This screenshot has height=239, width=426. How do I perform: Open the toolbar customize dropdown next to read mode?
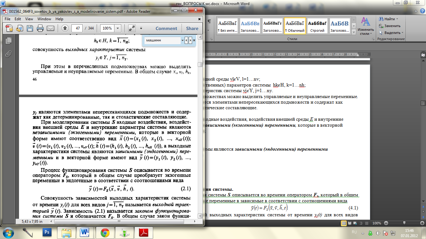[141, 28]
